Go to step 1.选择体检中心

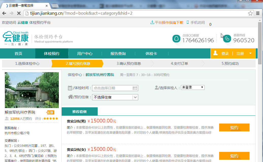click(x=27, y=64)
